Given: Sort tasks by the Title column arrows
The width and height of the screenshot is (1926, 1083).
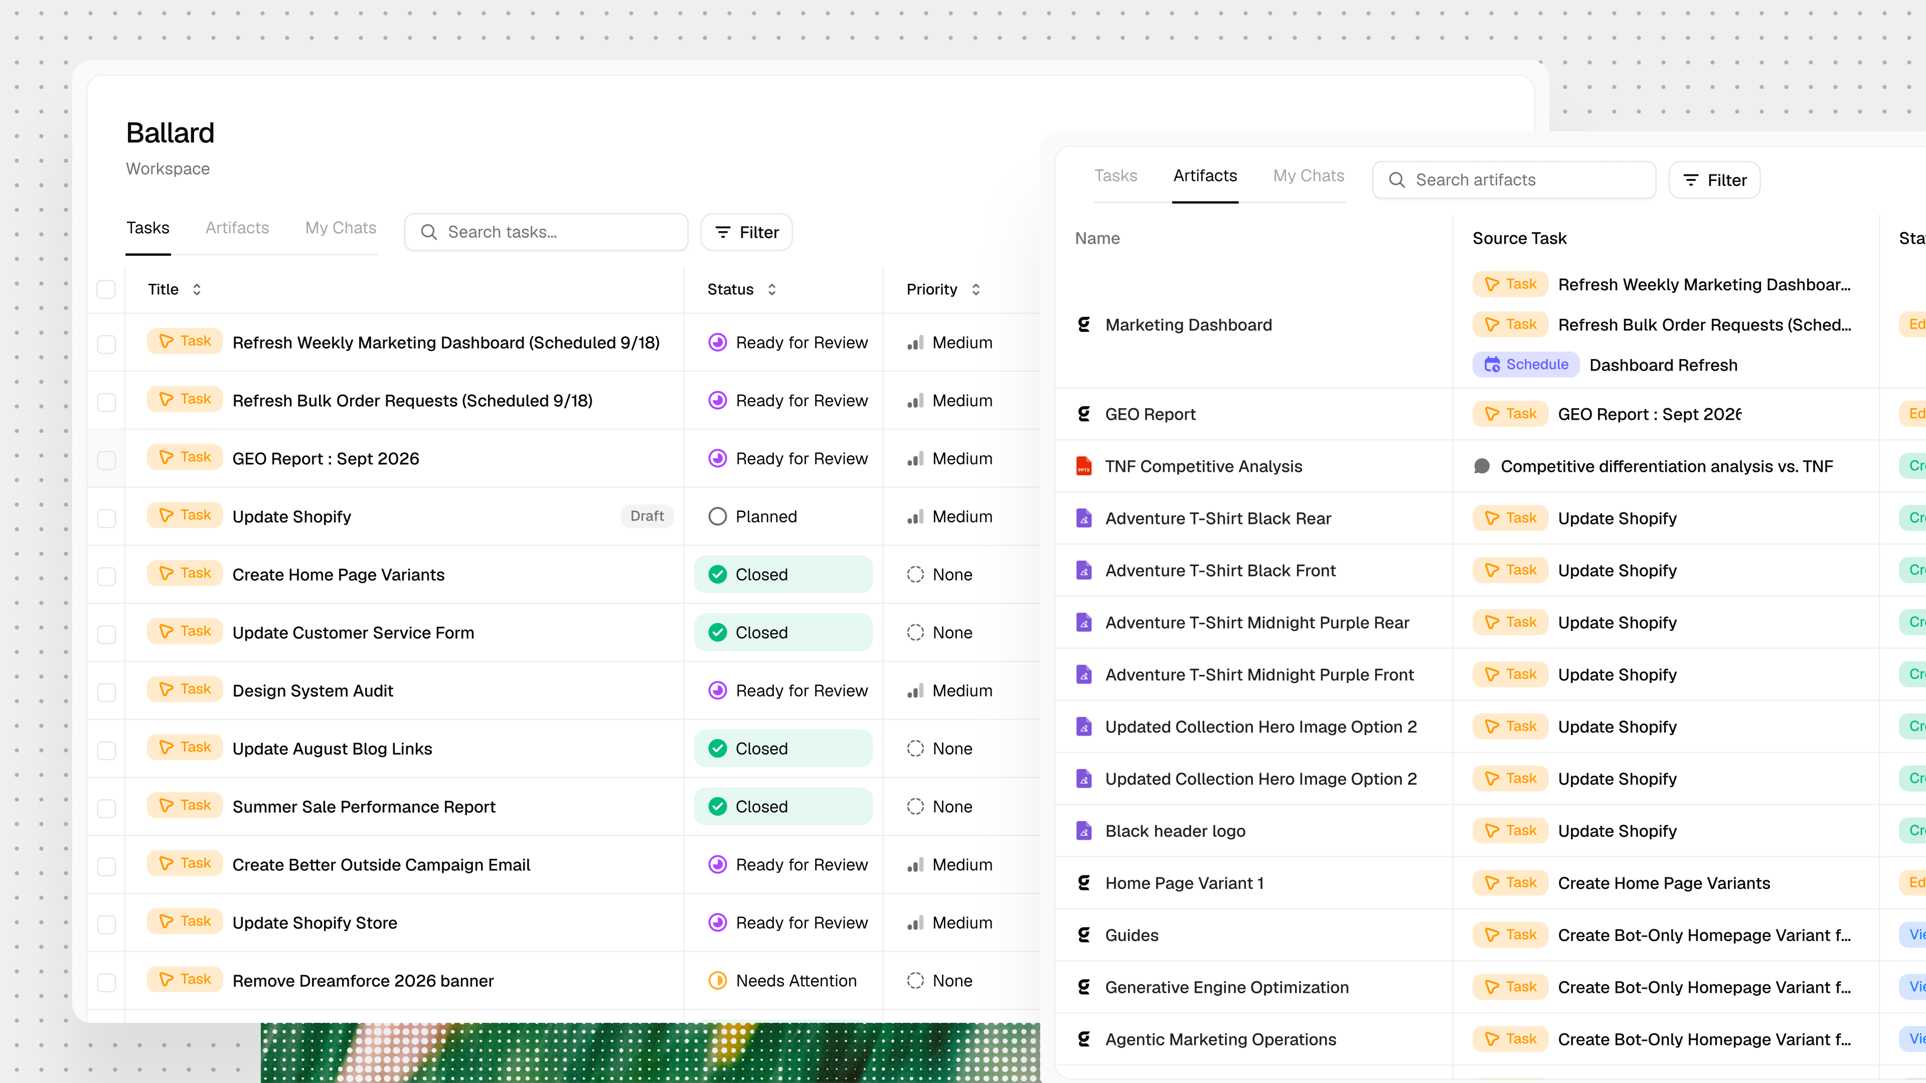Looking at the screenshot, I should click(197, 289).
